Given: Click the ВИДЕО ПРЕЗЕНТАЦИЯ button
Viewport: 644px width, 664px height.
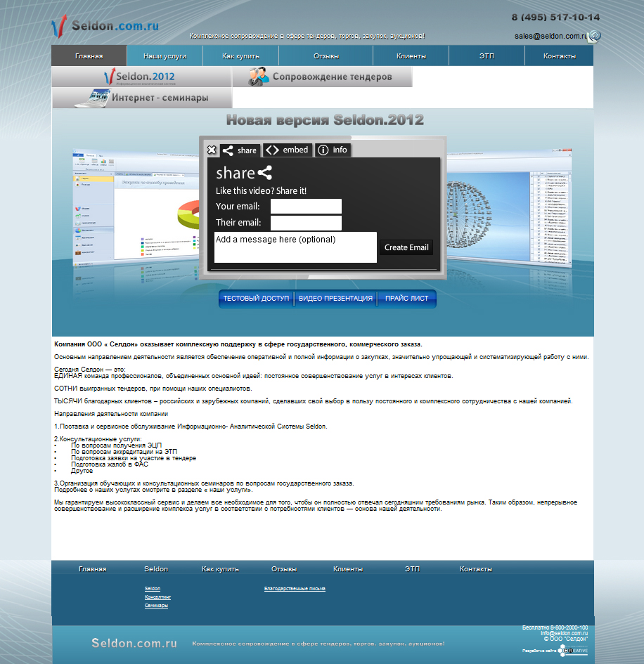Looking at the screenshot, I should coord(335,299).
